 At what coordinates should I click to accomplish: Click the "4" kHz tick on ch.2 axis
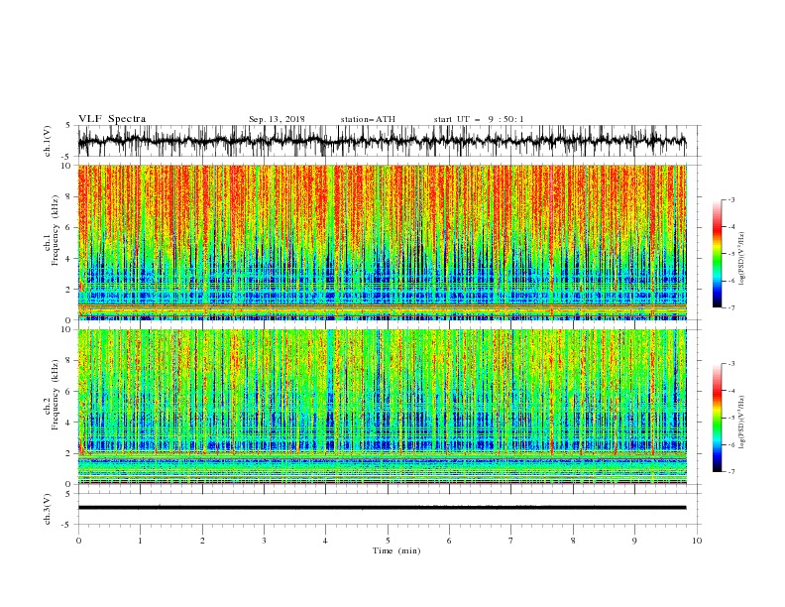[x=69, y=423]
